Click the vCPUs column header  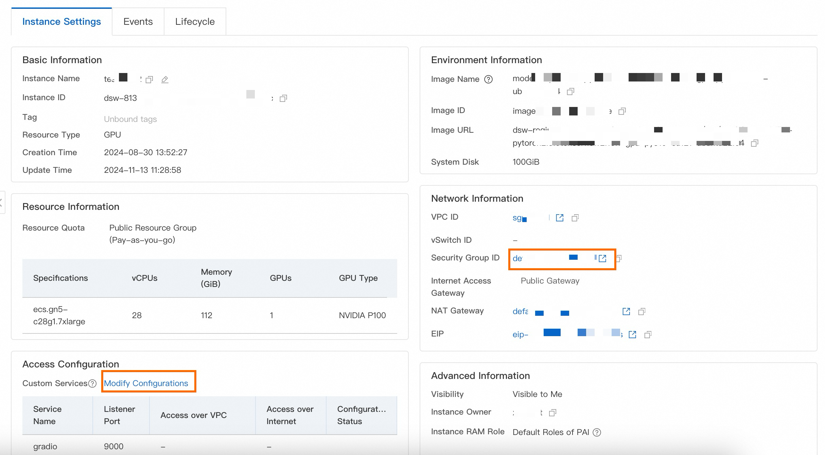tap(144, 278)
